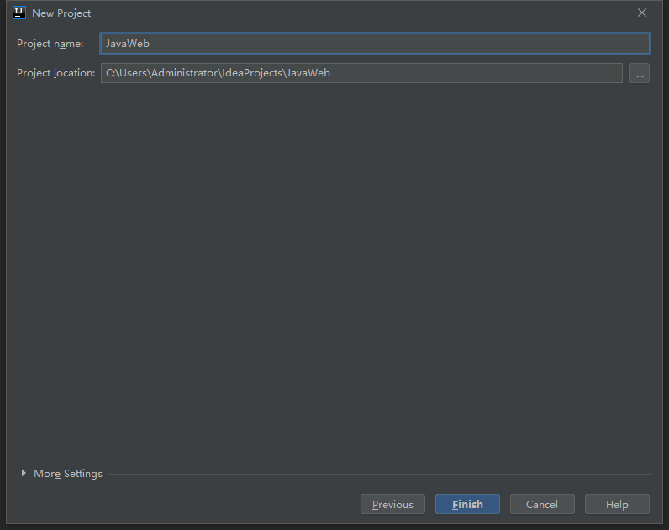Click the Project location path field
This screenshot has width=669, height=530.
tap(361, 73)
